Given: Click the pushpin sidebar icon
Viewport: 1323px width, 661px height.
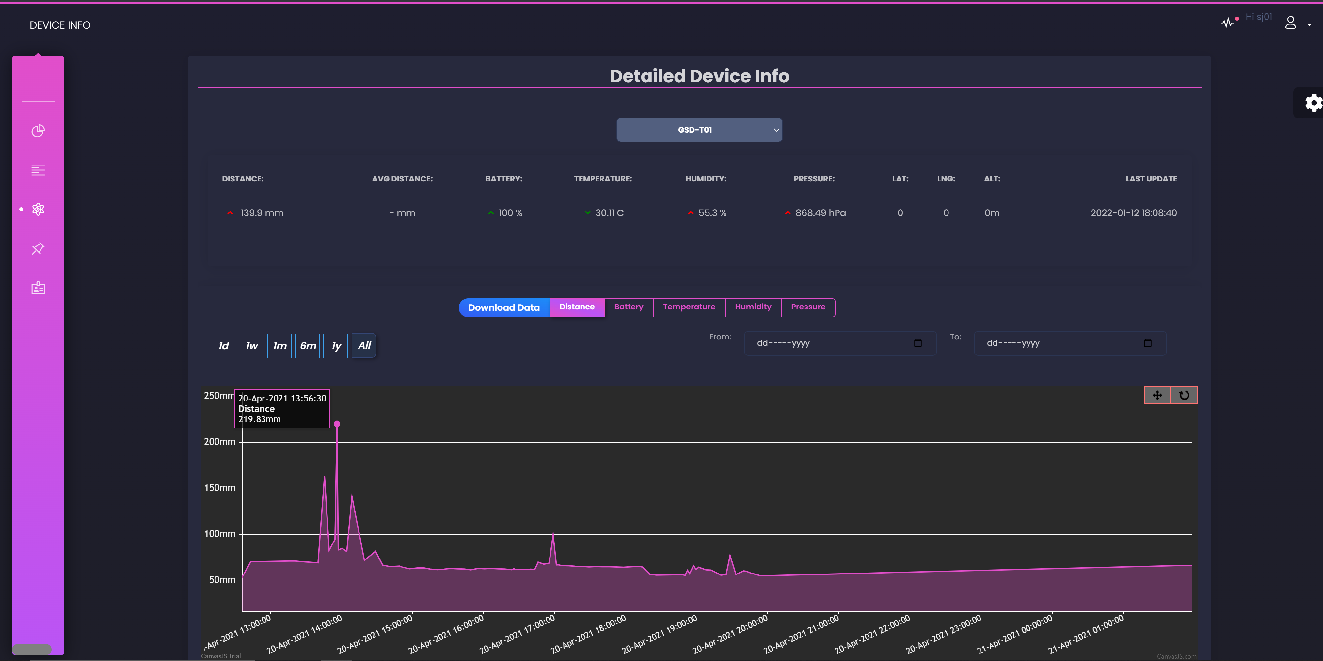Looking at the screenshot, I should click(x=38, y=249).
